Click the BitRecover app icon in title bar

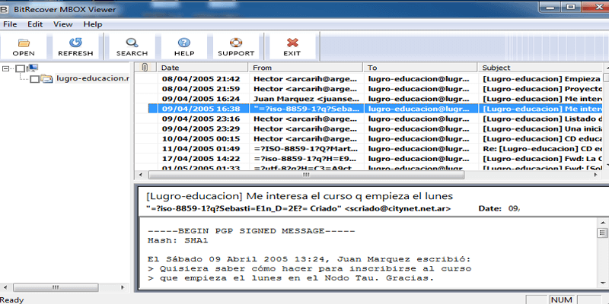(x=5, y=9)
